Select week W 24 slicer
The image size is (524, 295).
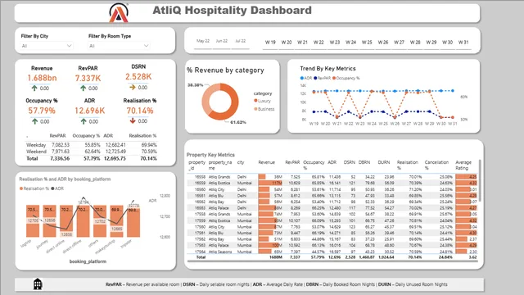pyautogui.click(x=350, y=43)
